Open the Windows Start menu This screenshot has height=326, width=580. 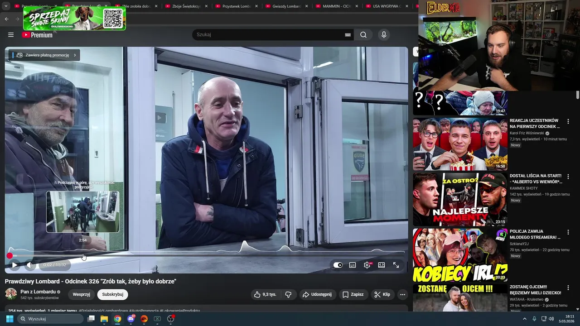point(10,319)
